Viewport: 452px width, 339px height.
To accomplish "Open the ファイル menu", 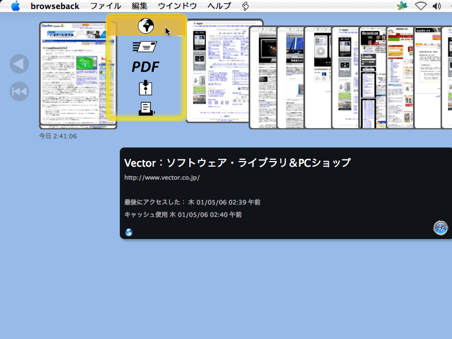I will (x=106, y=6).
